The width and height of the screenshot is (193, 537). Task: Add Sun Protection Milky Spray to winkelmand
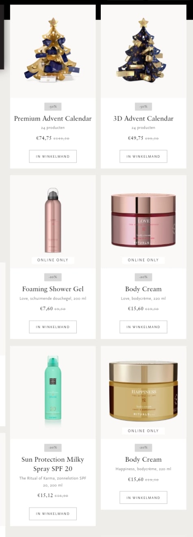[53, 514]
